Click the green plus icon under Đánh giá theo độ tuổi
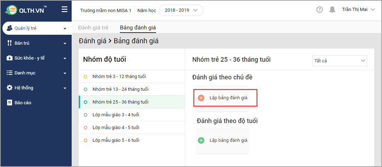 click(x=201, y=140)
